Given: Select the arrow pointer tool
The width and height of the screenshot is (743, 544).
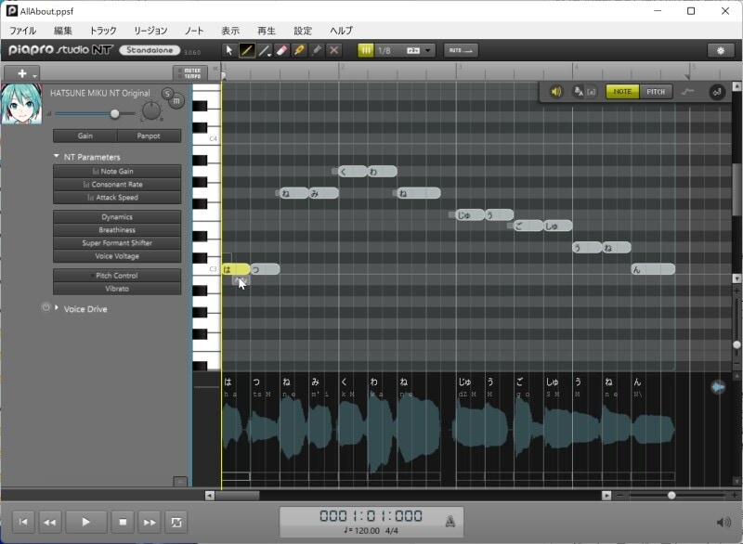Looking at the screenshot, I should pos(229,50).
